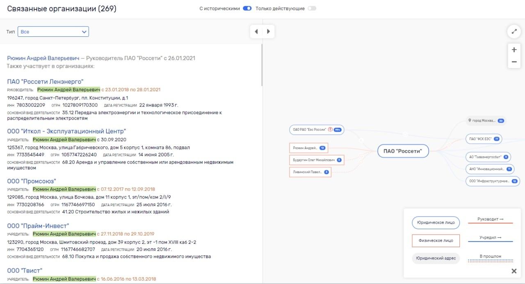Viewport: 525px width, 284px height.
Task: Click INN value 7704365120
Action: coord(31,249)
